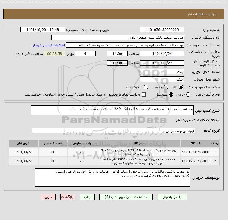This screenshot has height=220, width=228.
Task: Click the countdown timer 00:58:58
Action: [54, 53]
